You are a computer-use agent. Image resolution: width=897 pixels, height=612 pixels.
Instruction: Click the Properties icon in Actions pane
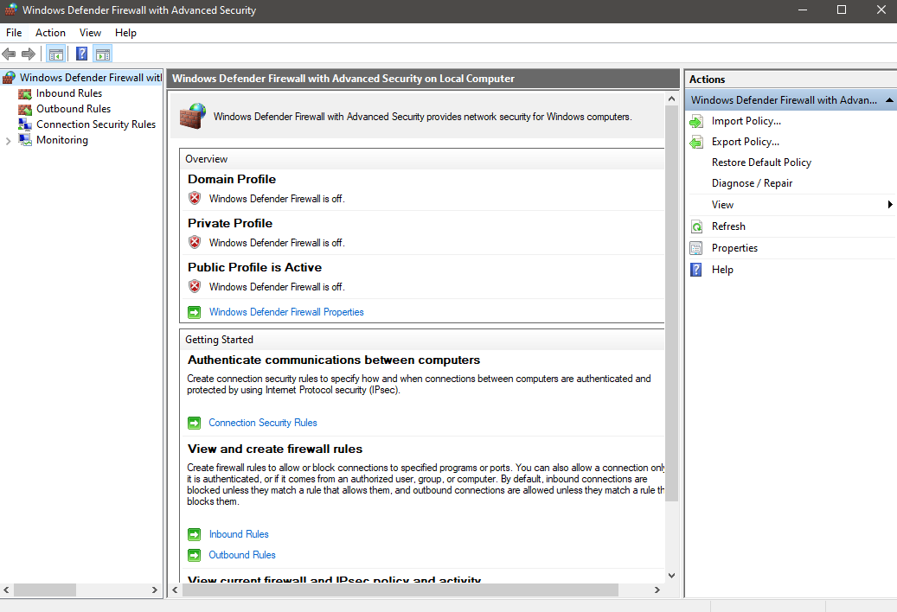pyautogui.click(x=696, y=248)
